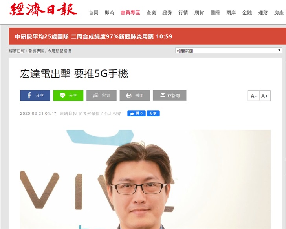The width and height of the screenshot is (286, 229).
Task: Share article via LINE icon button
Action: 68,95
